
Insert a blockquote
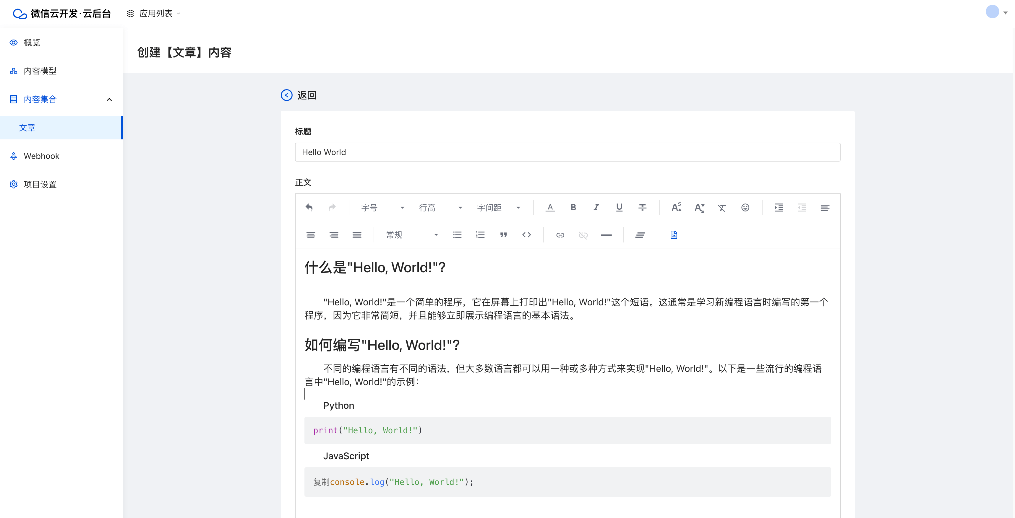coord(503,235)
